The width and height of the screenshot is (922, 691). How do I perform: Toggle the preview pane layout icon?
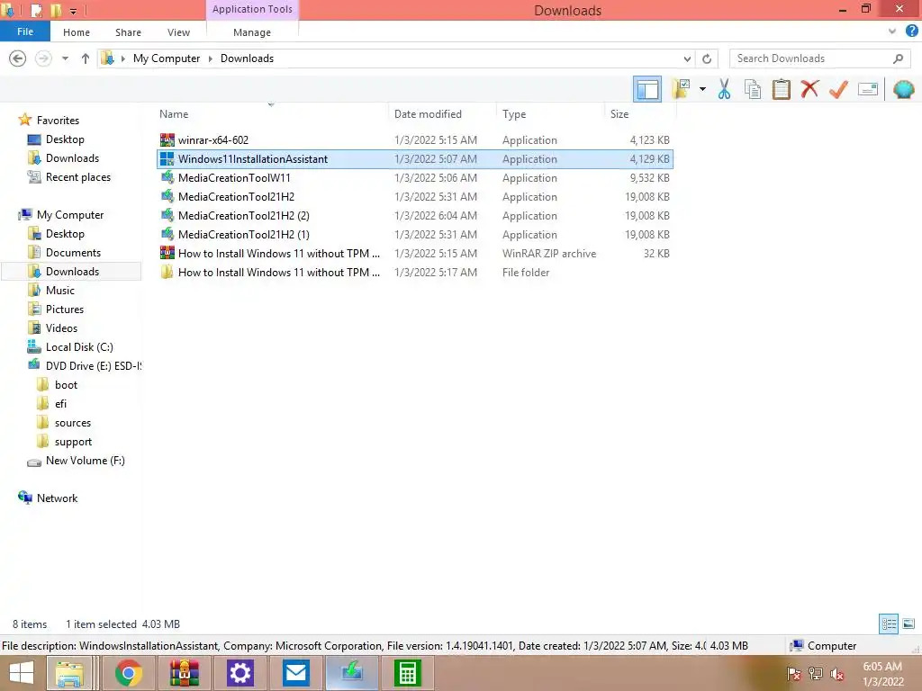[646, 89]
